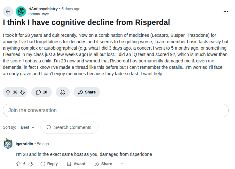This screenshot has height=169, width=235.
Task: Open the post's 10 comments button
Action: coord(42,92)
